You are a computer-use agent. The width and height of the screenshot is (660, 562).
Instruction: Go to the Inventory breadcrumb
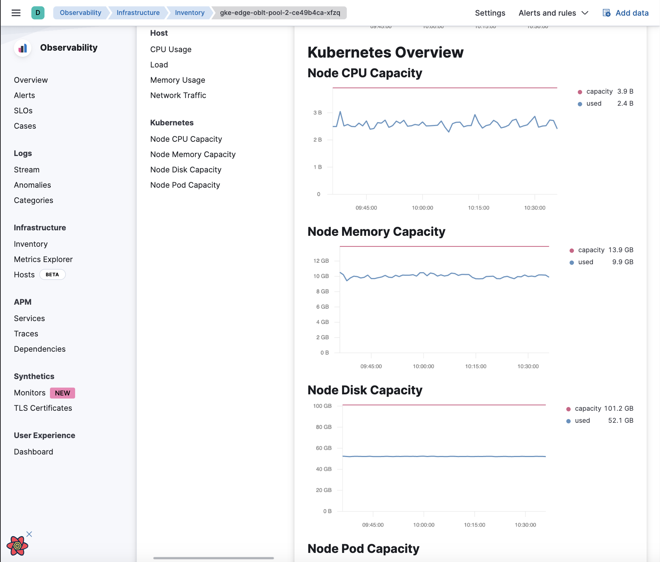[x=190, y=13]
